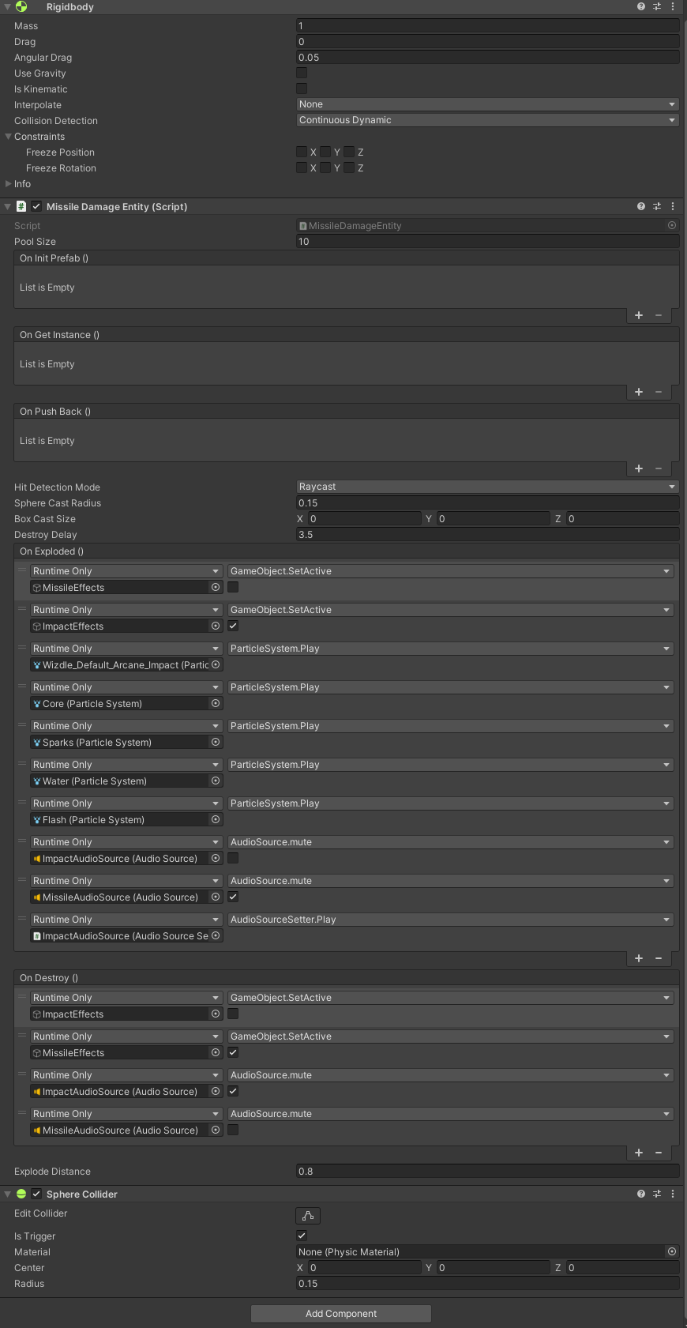
Task: Add listener to On Init Prefab
Action: coord(639,315)
